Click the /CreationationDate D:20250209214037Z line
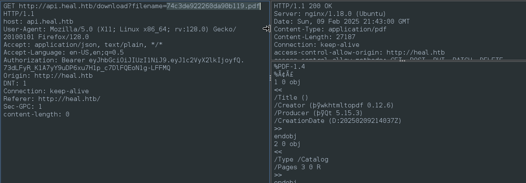526x183 pixels. click(x=338, y=121)
